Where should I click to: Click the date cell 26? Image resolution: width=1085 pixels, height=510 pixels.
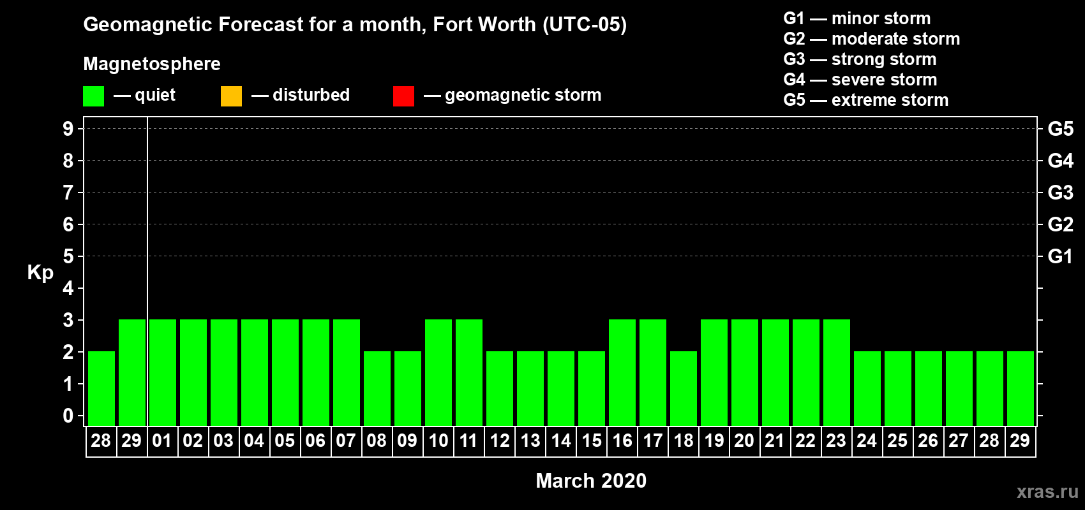pyautogui.click(x=928, y=441)
